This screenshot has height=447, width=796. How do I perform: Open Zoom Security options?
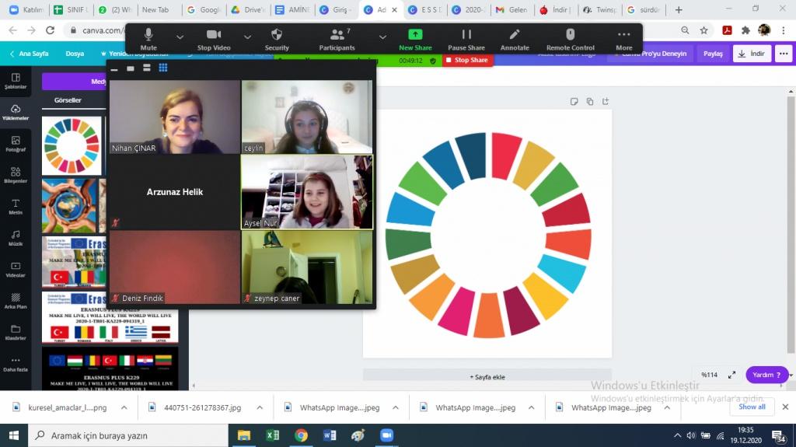tap(277, 39)
